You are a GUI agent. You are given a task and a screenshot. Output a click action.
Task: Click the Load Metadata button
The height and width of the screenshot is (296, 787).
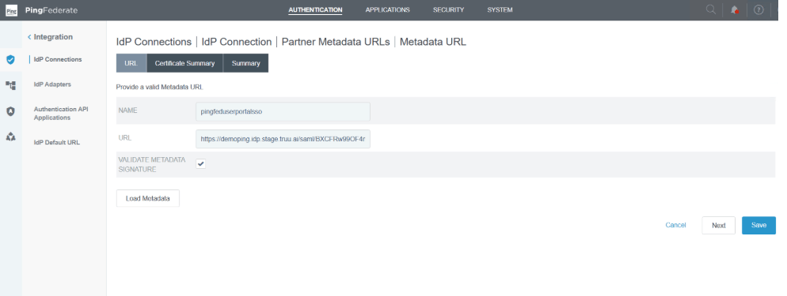[147, 198]
